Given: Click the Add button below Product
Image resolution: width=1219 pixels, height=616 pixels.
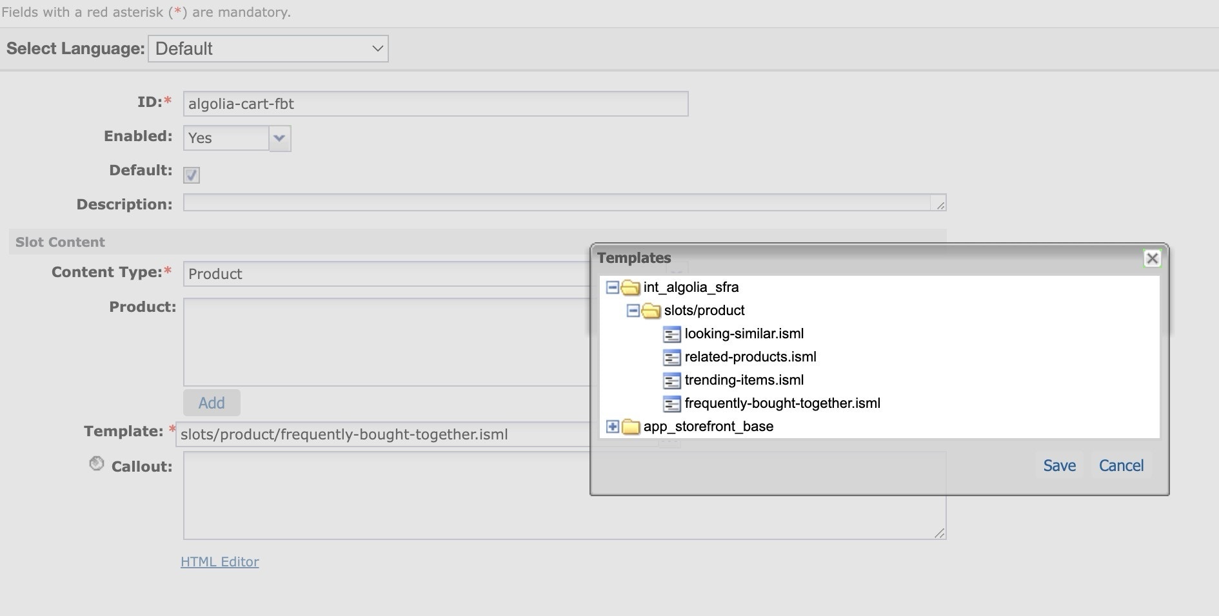Looking at the screenshot, I should coord(212,403).
